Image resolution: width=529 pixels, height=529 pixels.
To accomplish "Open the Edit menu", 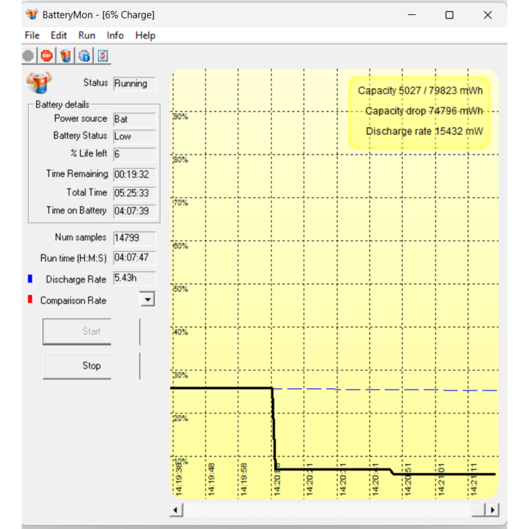I will (x=59, y=35).
